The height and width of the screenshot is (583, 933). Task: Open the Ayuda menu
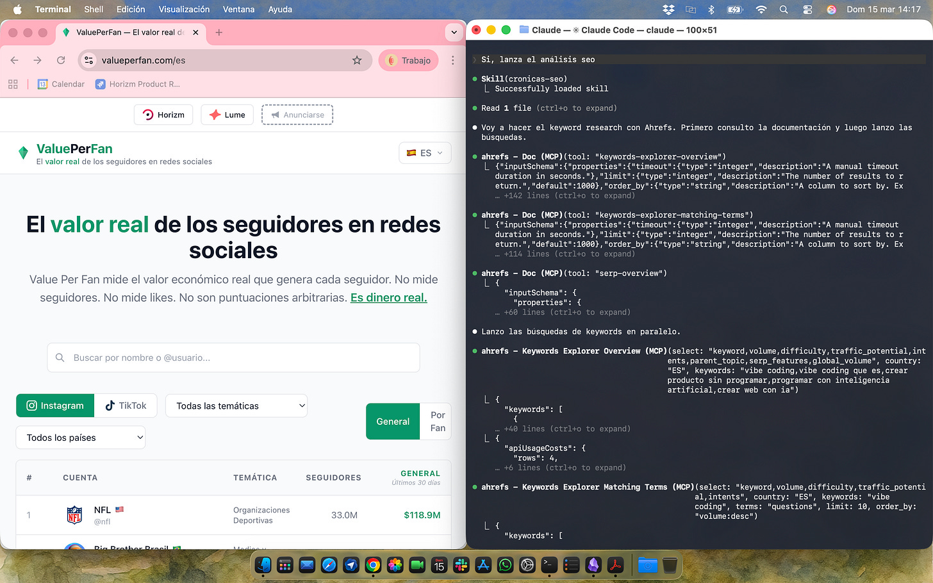click(x=280, y=10)
